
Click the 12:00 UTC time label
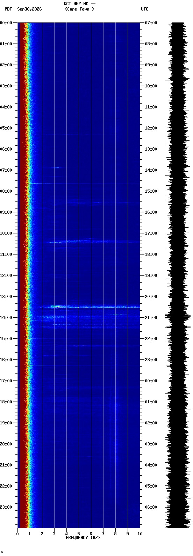(x=151, y=128)
